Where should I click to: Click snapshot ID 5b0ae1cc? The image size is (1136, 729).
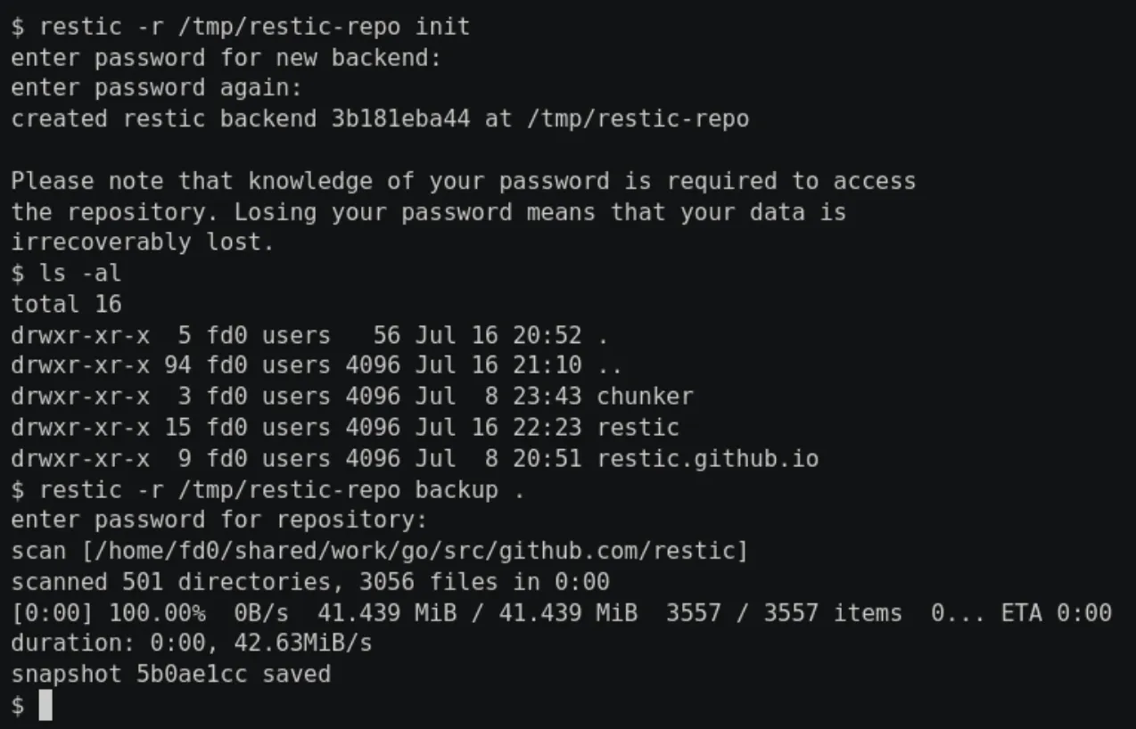click(x=192, y=674)
